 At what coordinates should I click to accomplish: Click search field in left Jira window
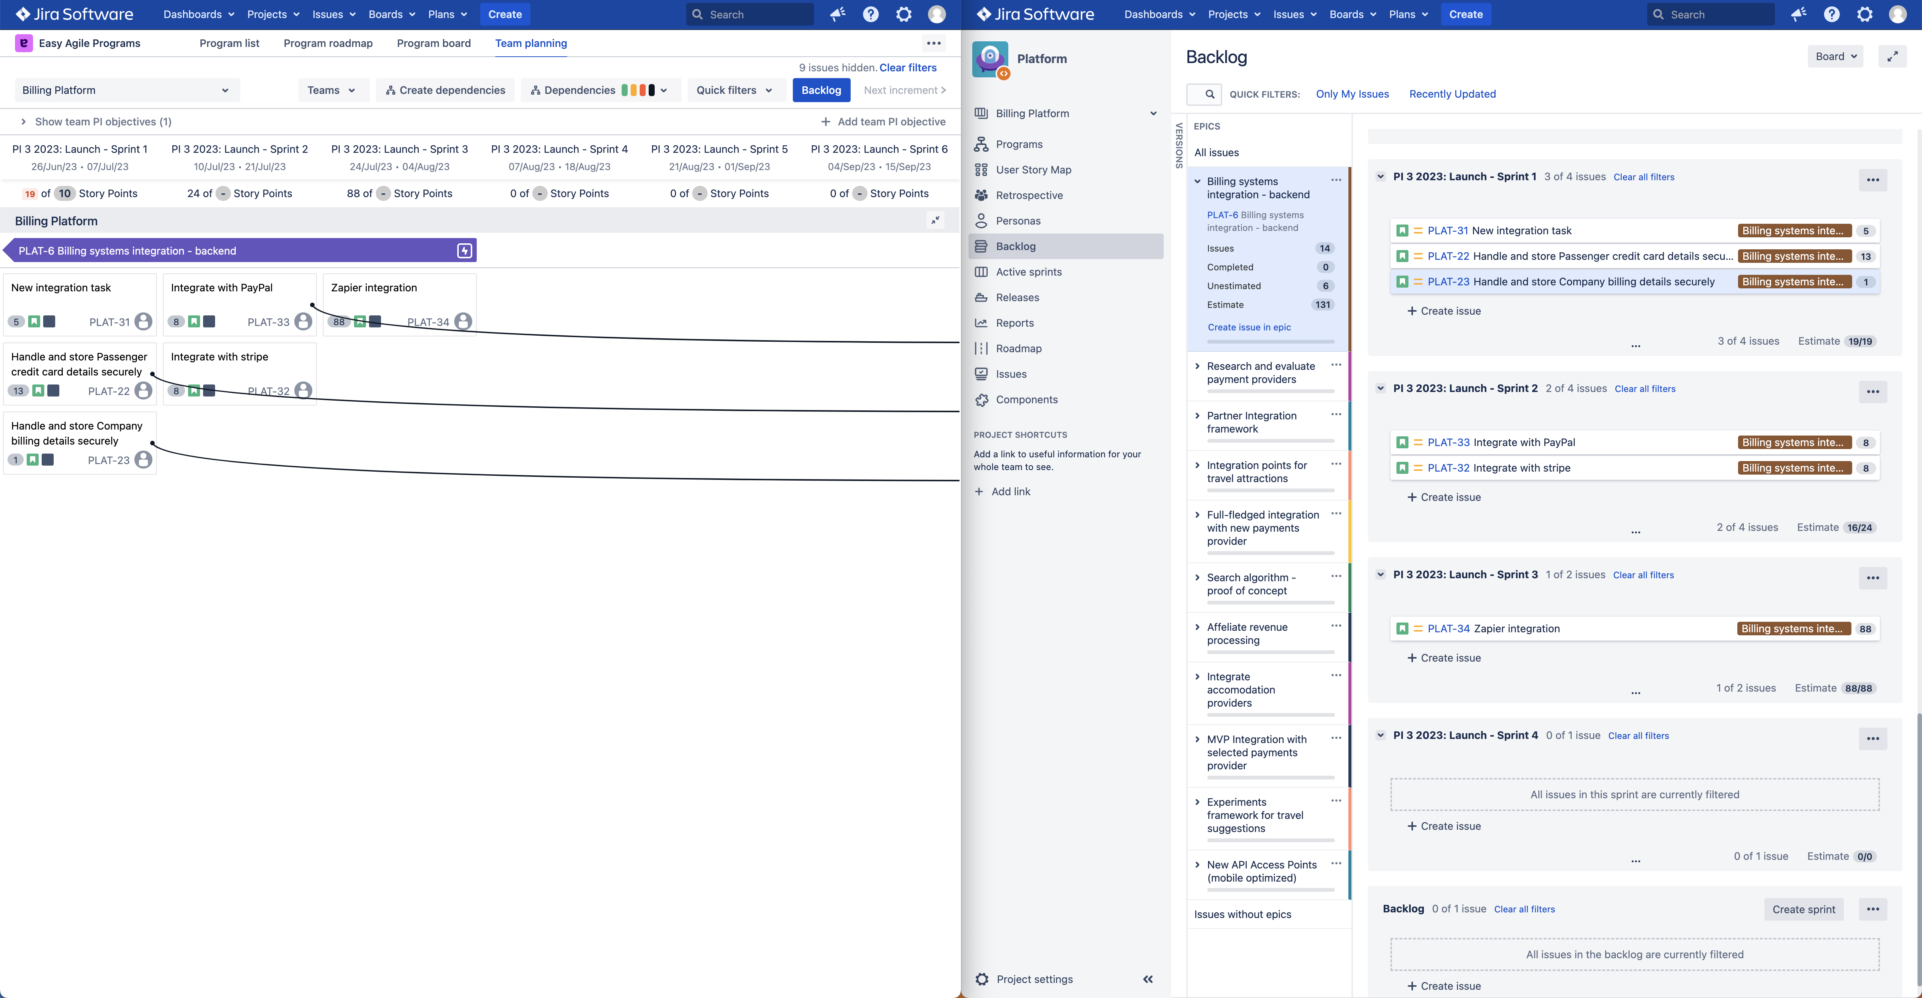(x=750, y=14)
